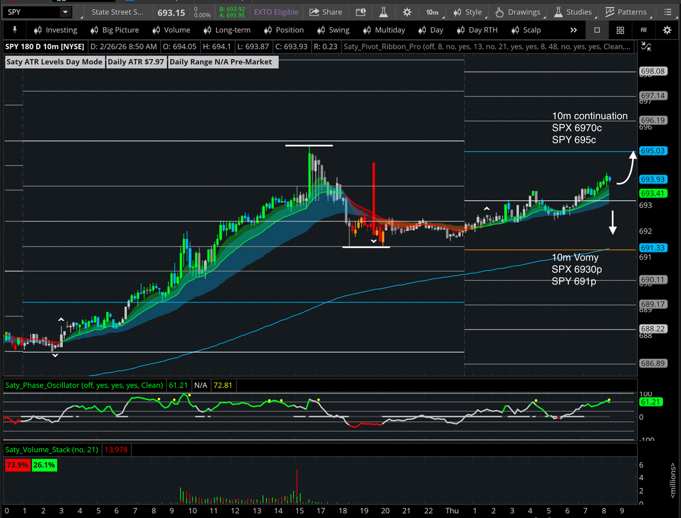Switch to the four-chart grid layout

pos(620,30)
